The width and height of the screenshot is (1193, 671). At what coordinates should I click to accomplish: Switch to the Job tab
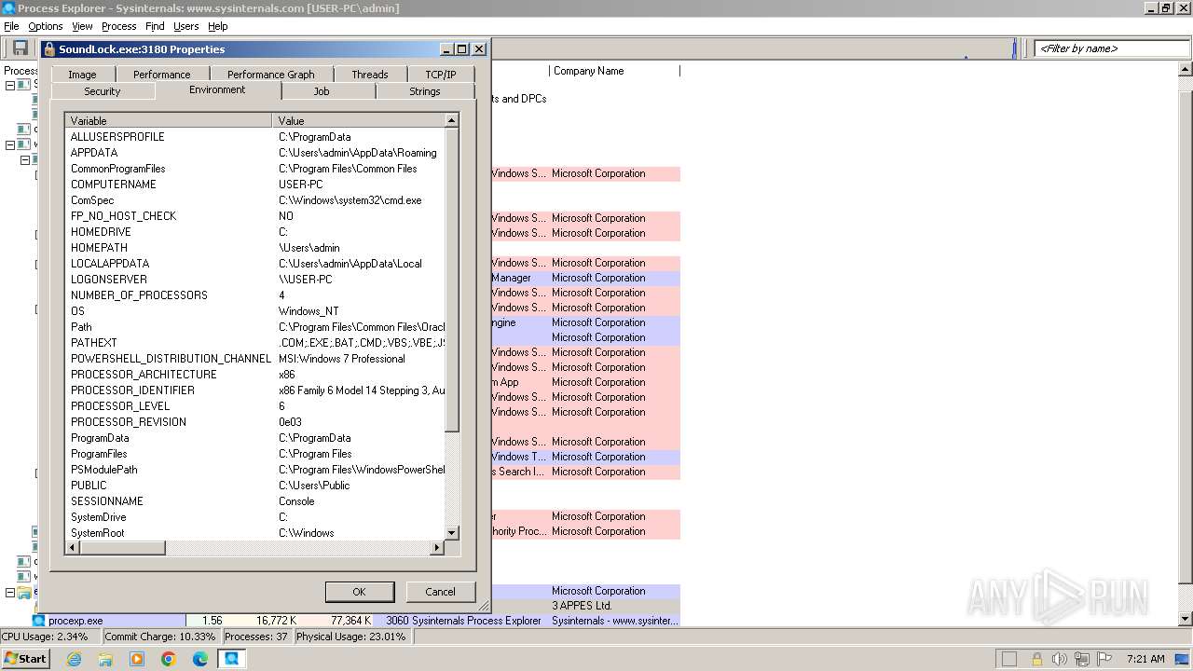pos(322,91)
